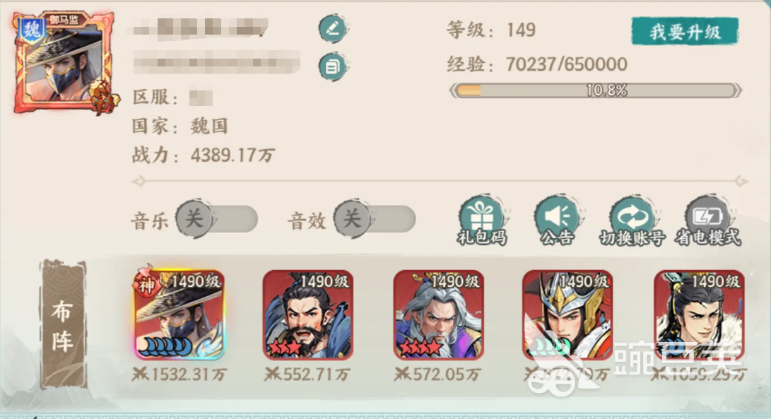This screenshot has height=419, width=771.
Task: Click the copy ID icon below the pencil
Action: tap(334, 66)
